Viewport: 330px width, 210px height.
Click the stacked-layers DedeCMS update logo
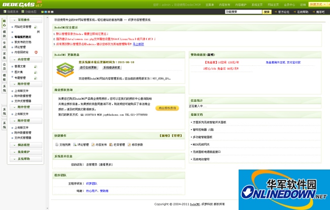pos(65,69)
